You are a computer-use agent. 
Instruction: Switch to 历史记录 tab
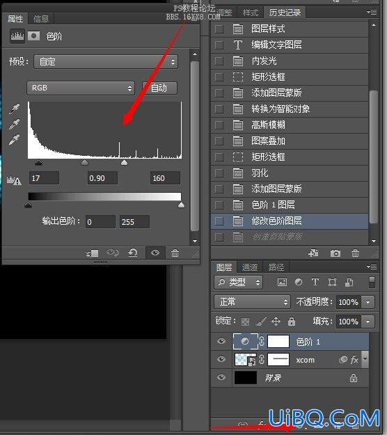pos(285,13)
